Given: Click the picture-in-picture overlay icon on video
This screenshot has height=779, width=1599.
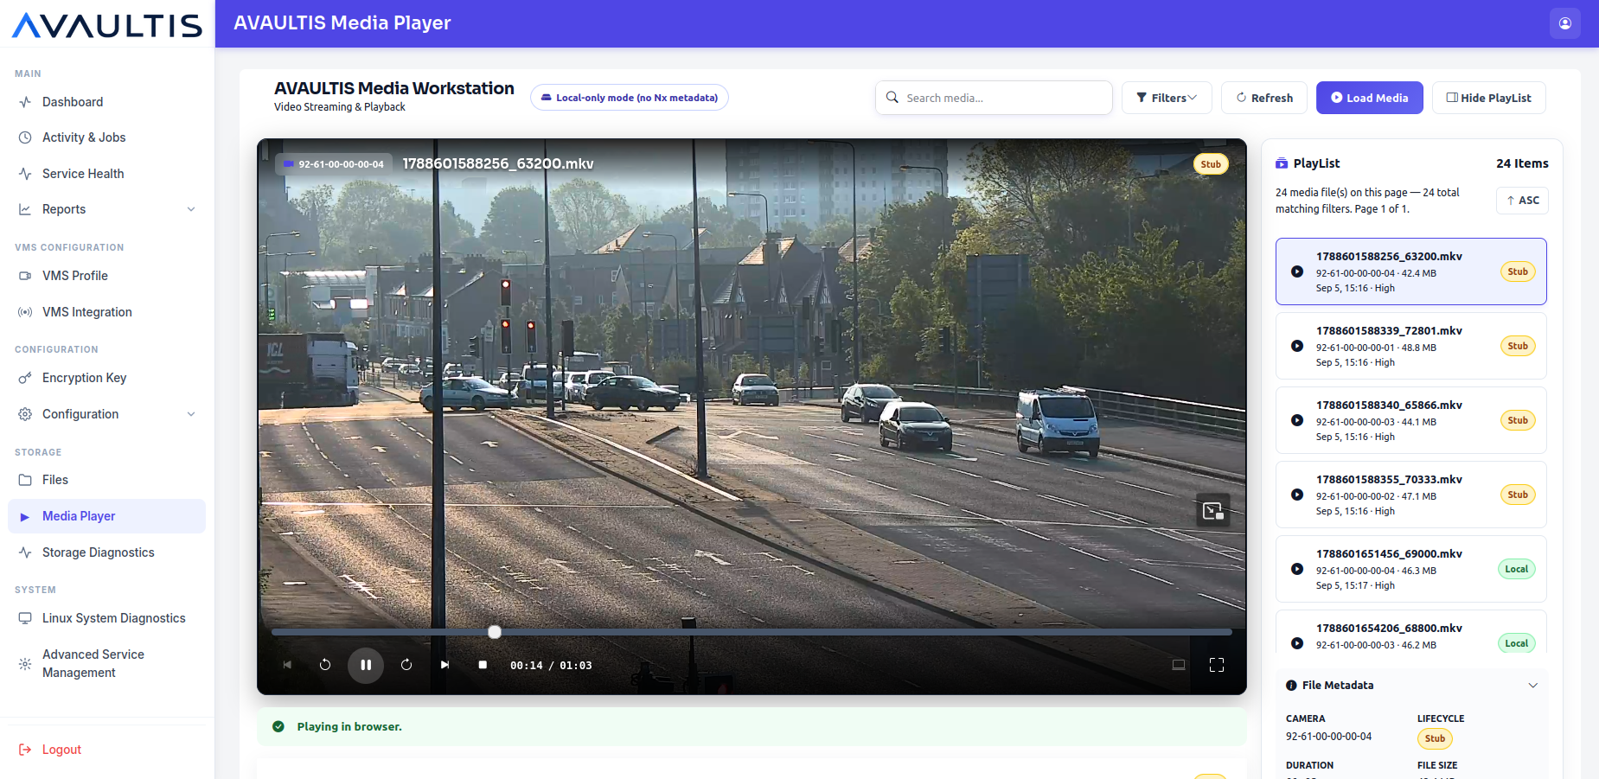Looking at the screenshot, I should [x=1212, y=511].
